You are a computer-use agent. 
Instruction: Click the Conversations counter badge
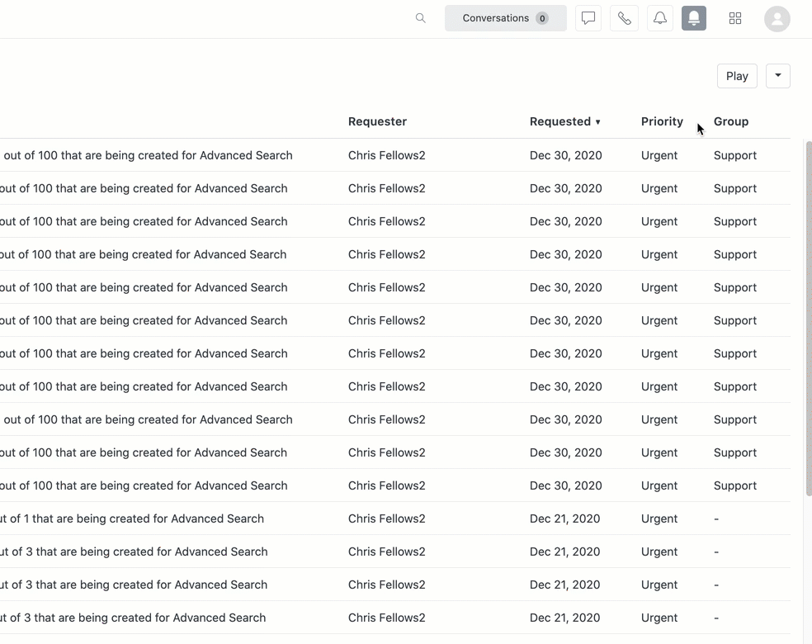pos(541,17)
